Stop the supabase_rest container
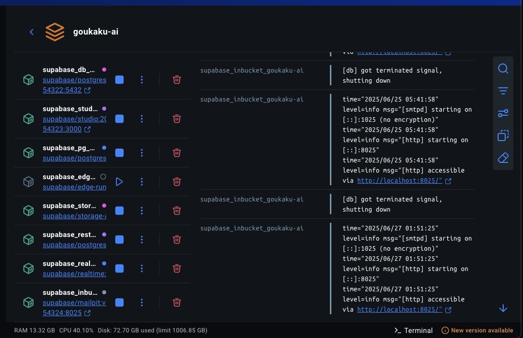The height and width of the screenshot is (338, 523). coord(119,240)
